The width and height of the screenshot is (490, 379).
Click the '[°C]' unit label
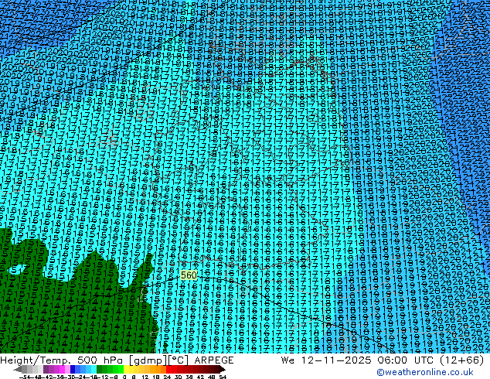pos(178,360)
